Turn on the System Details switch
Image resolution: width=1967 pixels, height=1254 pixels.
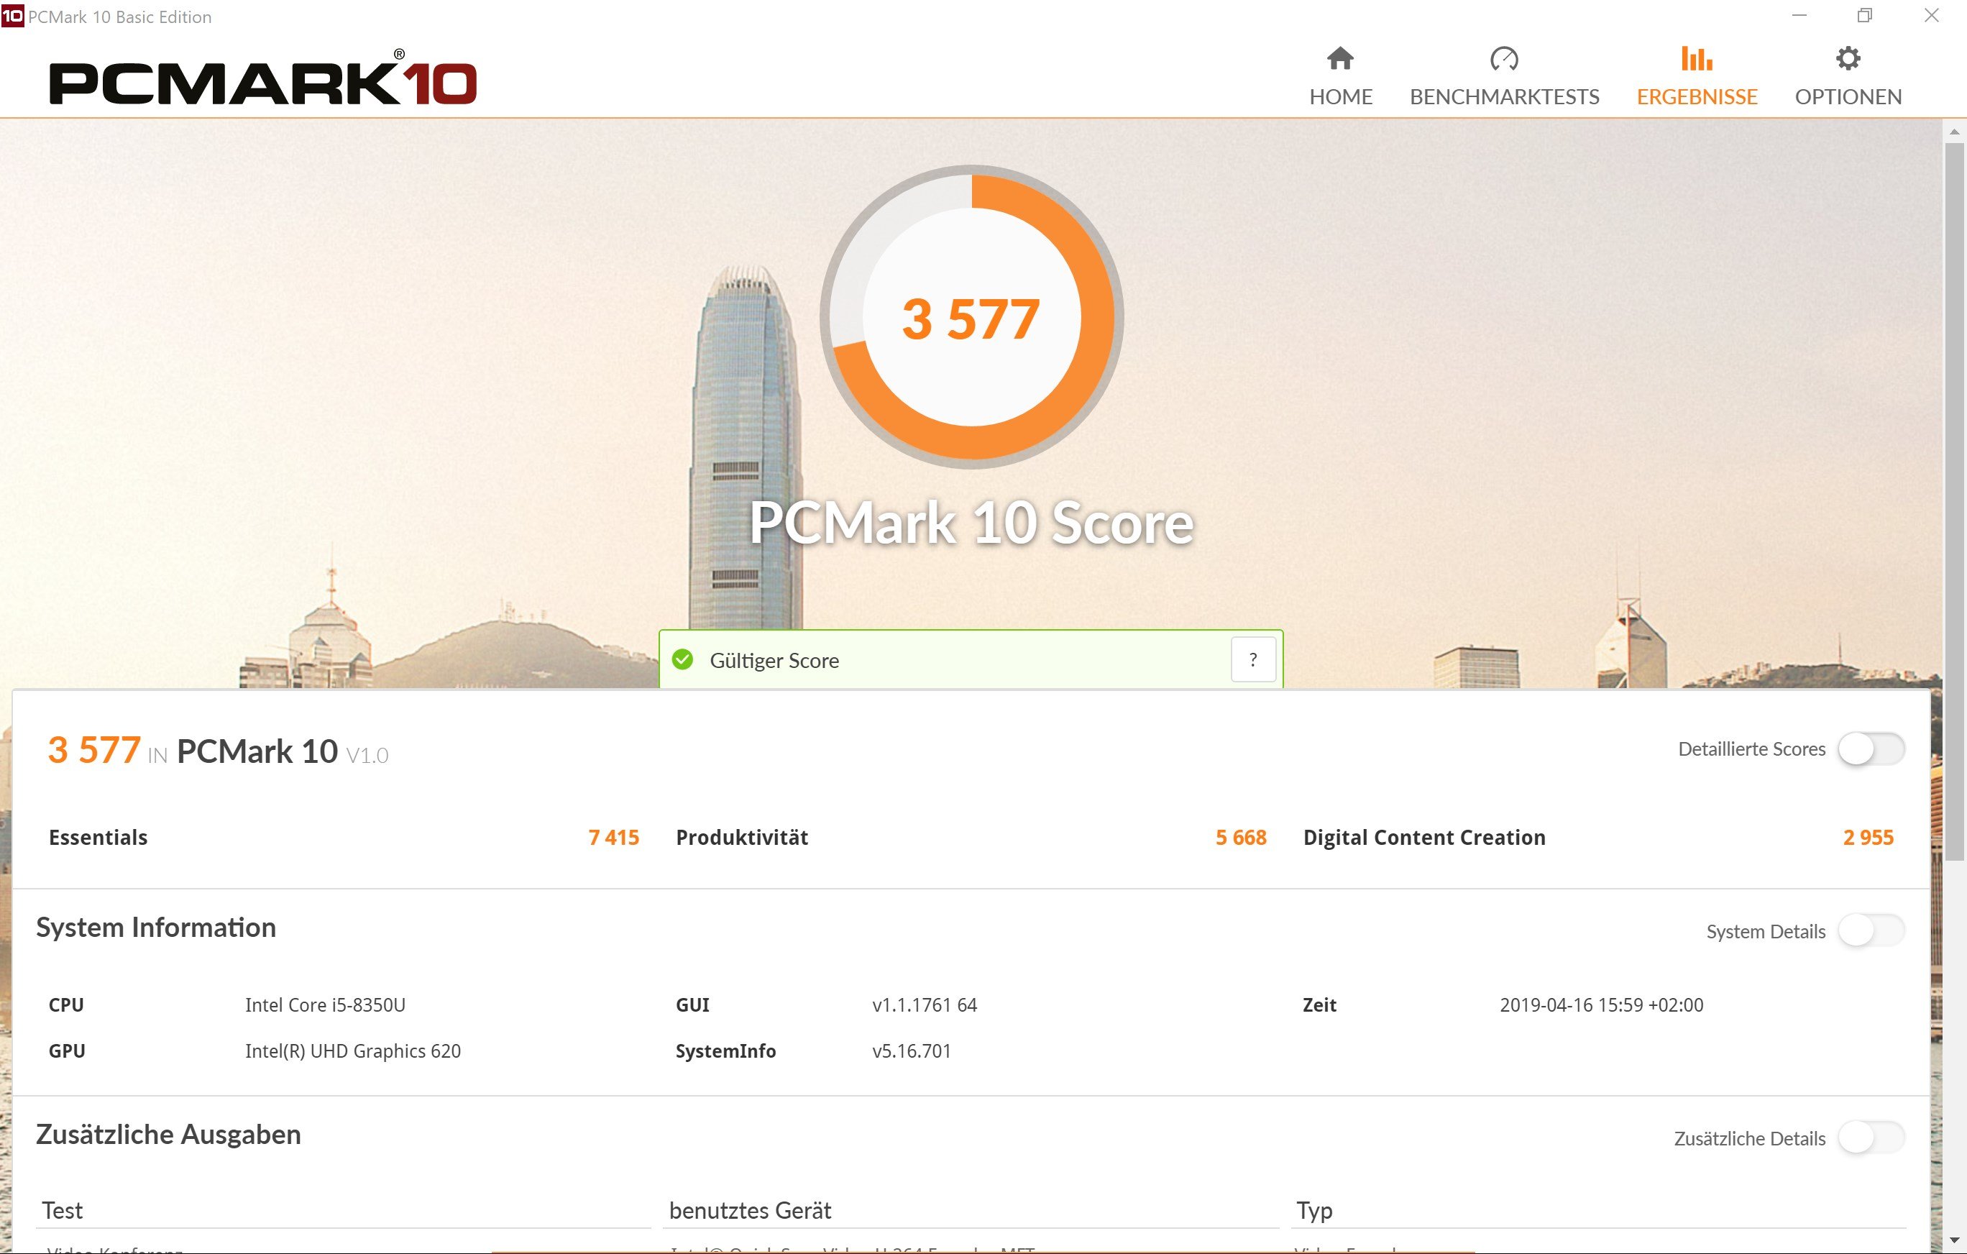[x=1871, y=930]
